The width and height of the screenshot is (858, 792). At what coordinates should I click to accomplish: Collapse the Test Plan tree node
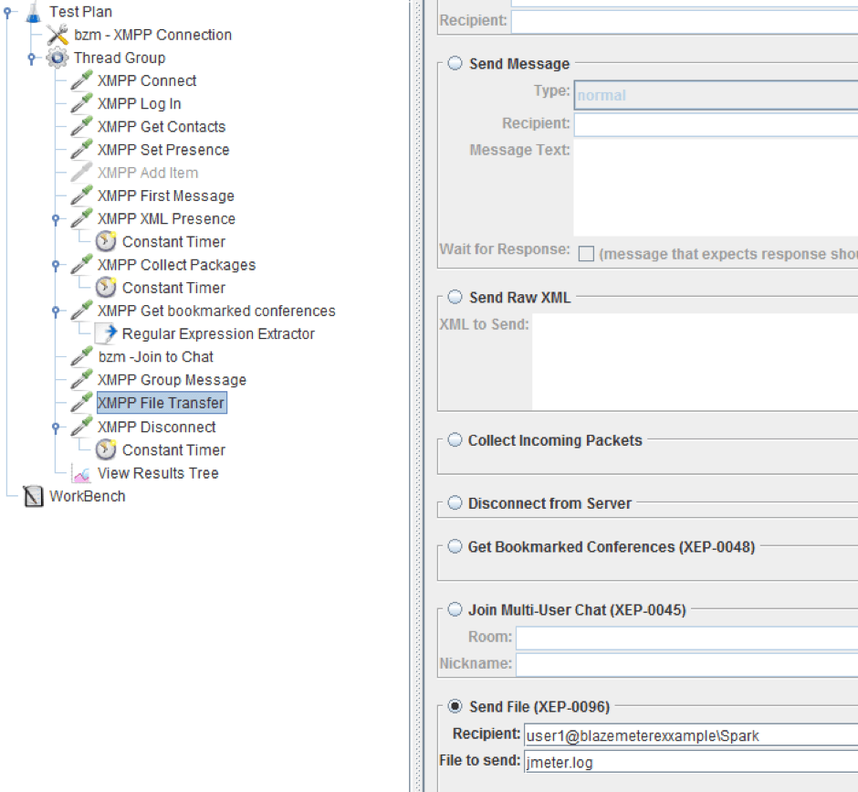(7, 12)
